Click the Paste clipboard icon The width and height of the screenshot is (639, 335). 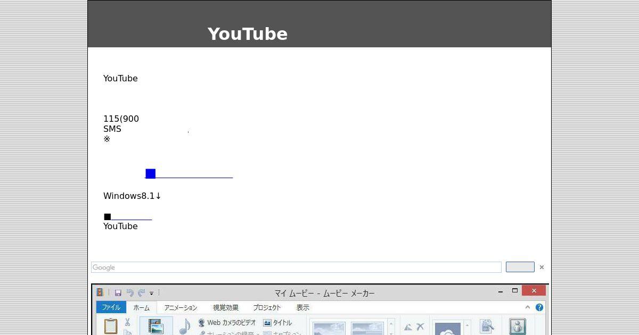point(111,326)
